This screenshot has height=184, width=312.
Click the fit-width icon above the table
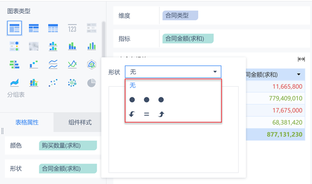pyautogui.click(x=301, y=59)
